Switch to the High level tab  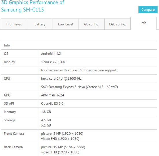(14, 24)
